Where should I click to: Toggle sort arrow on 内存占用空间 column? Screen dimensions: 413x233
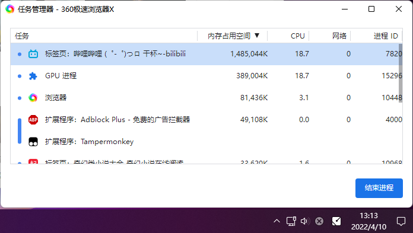point(257,36)
